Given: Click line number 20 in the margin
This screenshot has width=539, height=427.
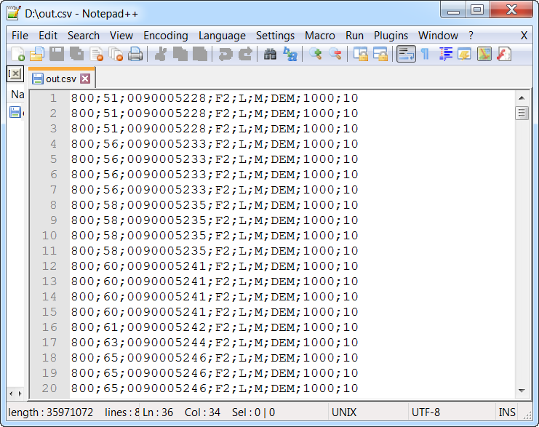Looking at the screenshot, I should pos(49,388).
